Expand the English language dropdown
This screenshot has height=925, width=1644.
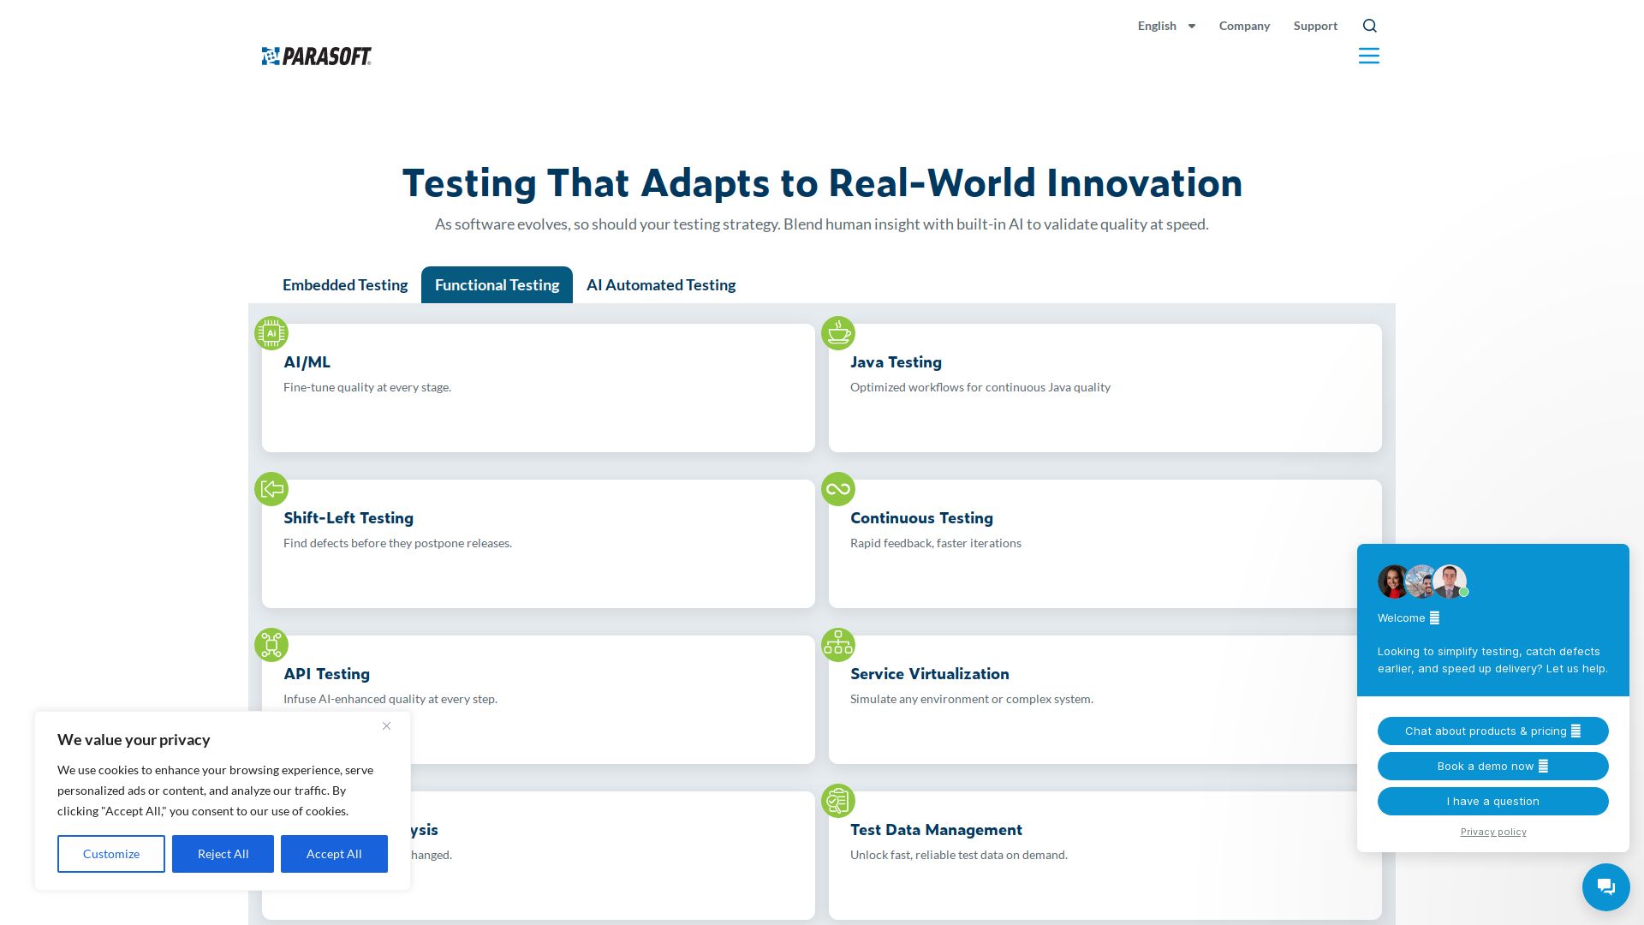[x=1166, y=26]
